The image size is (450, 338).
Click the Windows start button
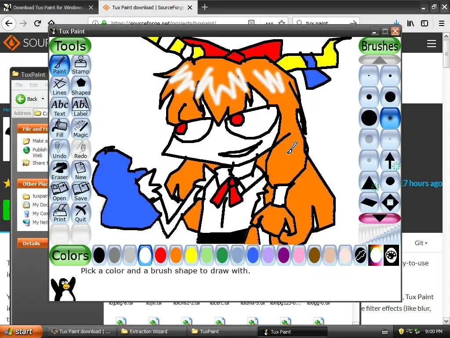pyautogui.click(x=21, y=331)
